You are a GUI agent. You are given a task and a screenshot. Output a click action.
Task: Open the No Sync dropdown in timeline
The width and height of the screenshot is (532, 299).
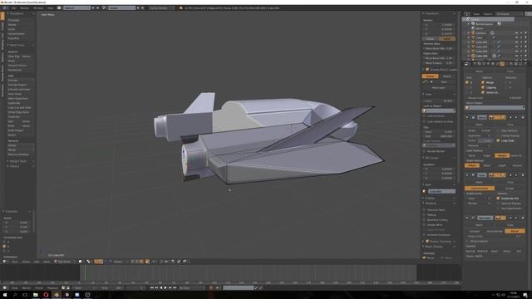pos(192,288)
